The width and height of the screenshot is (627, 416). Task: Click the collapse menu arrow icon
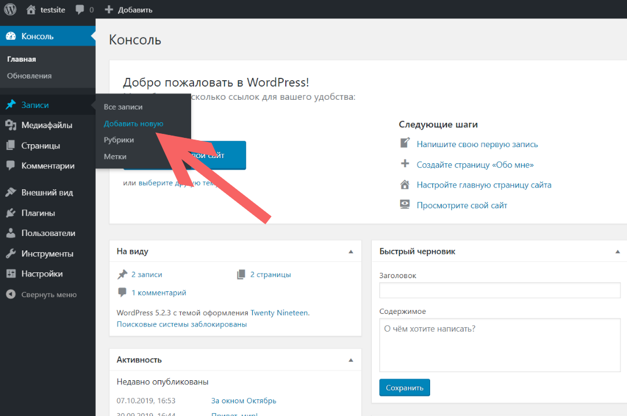tap(11, 294)
